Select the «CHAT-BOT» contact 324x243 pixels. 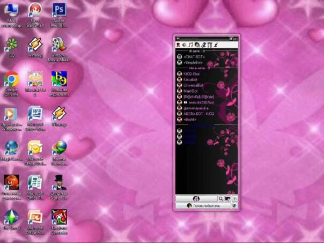coord(194,56)
